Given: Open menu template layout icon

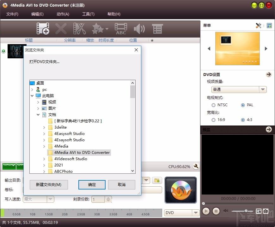Looking at the screenshot, I should click(269, 26).
